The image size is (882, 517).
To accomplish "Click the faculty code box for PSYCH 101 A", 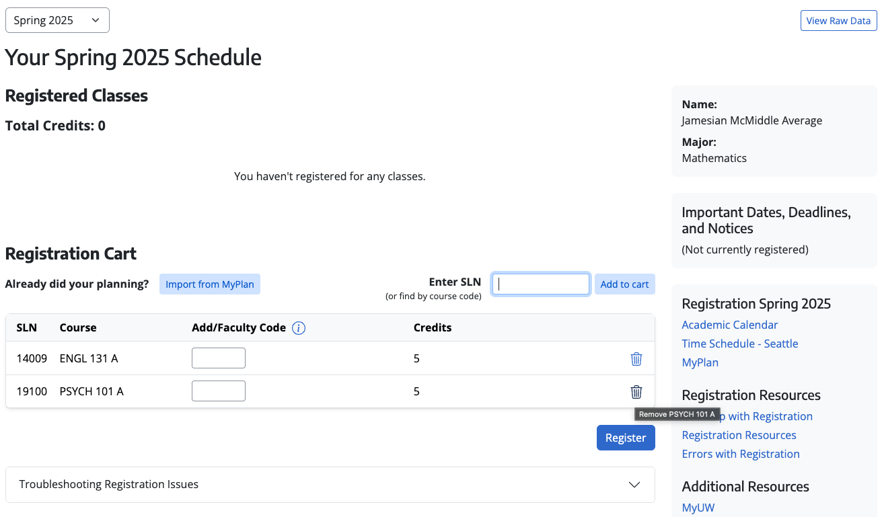I will [218, 391].
